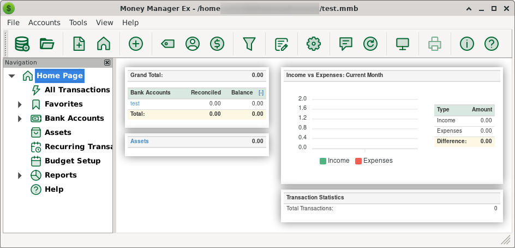This screenshot has height=248, width=515.
Task: Select Assets in navigation tree
Action: pos(58,133)
